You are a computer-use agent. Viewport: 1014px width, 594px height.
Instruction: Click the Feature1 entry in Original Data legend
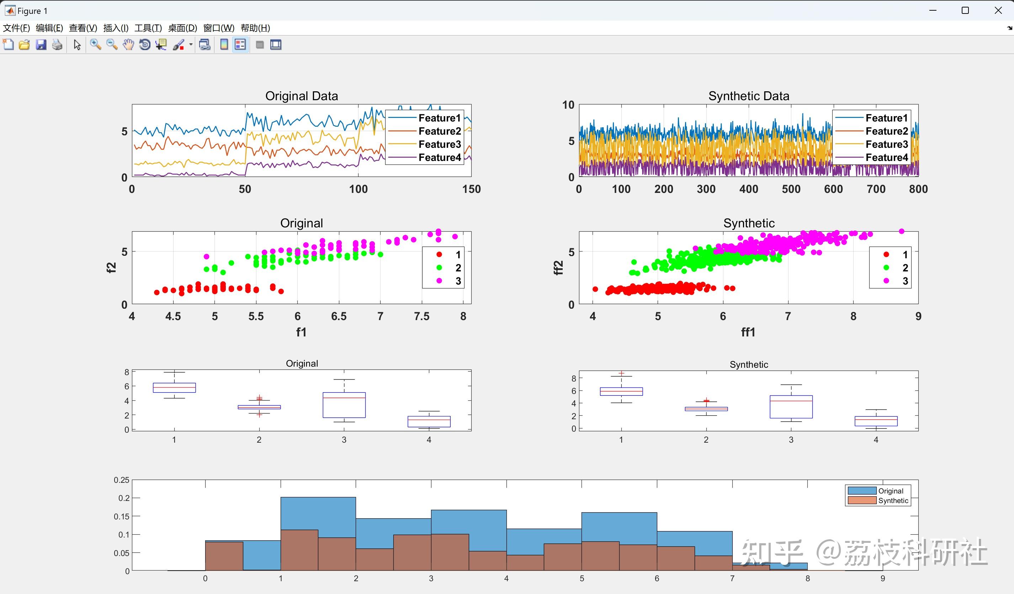[x=439, y=118]
